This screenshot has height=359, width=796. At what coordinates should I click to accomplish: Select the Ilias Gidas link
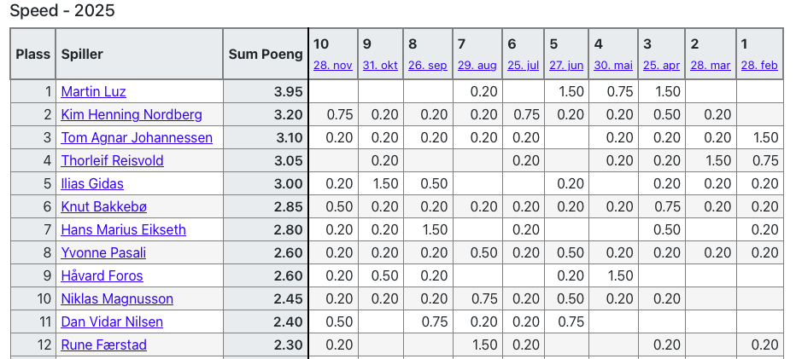pyautogui.click(x=92, y=184)
